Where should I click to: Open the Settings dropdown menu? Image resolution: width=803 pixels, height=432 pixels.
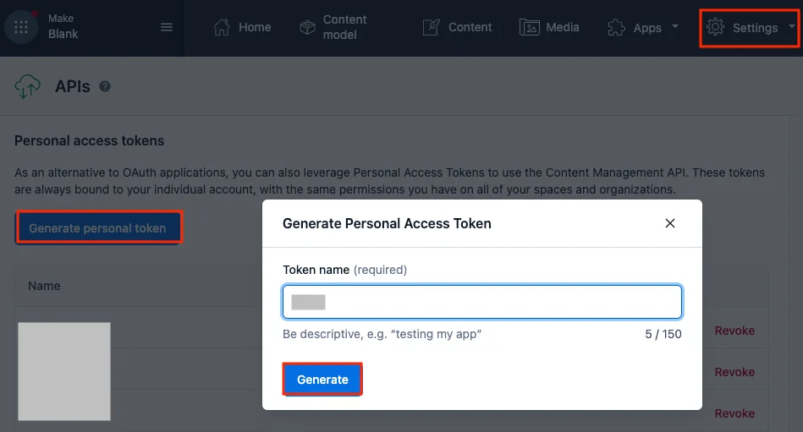click(750, 28)
